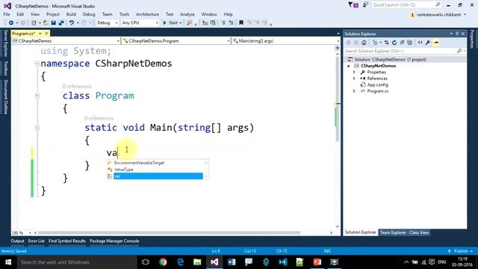Image resolution: width=478 pixels, height=269 pixels.
Task: Open the Architecture menu
Action: [147, 14]
